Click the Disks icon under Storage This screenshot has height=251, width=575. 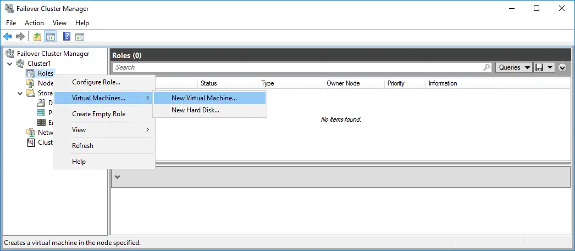tap(41, 103)
